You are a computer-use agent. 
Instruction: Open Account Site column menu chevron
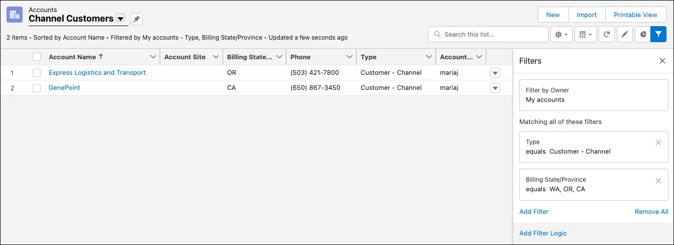tap(216, 57)
